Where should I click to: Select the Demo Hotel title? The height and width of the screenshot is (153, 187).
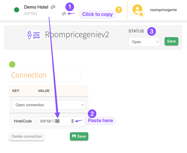(36, 7)
